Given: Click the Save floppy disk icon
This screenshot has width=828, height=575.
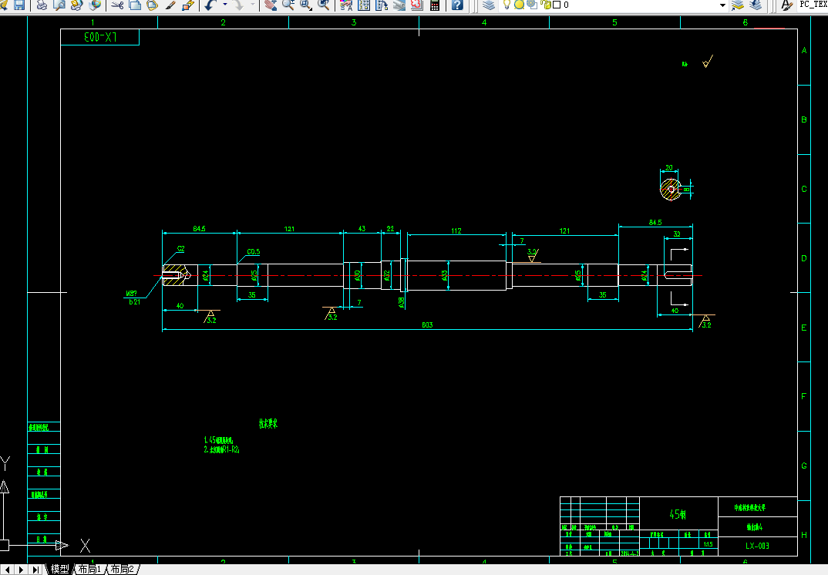Looking at the screenshot, I should tap(19, 5).
